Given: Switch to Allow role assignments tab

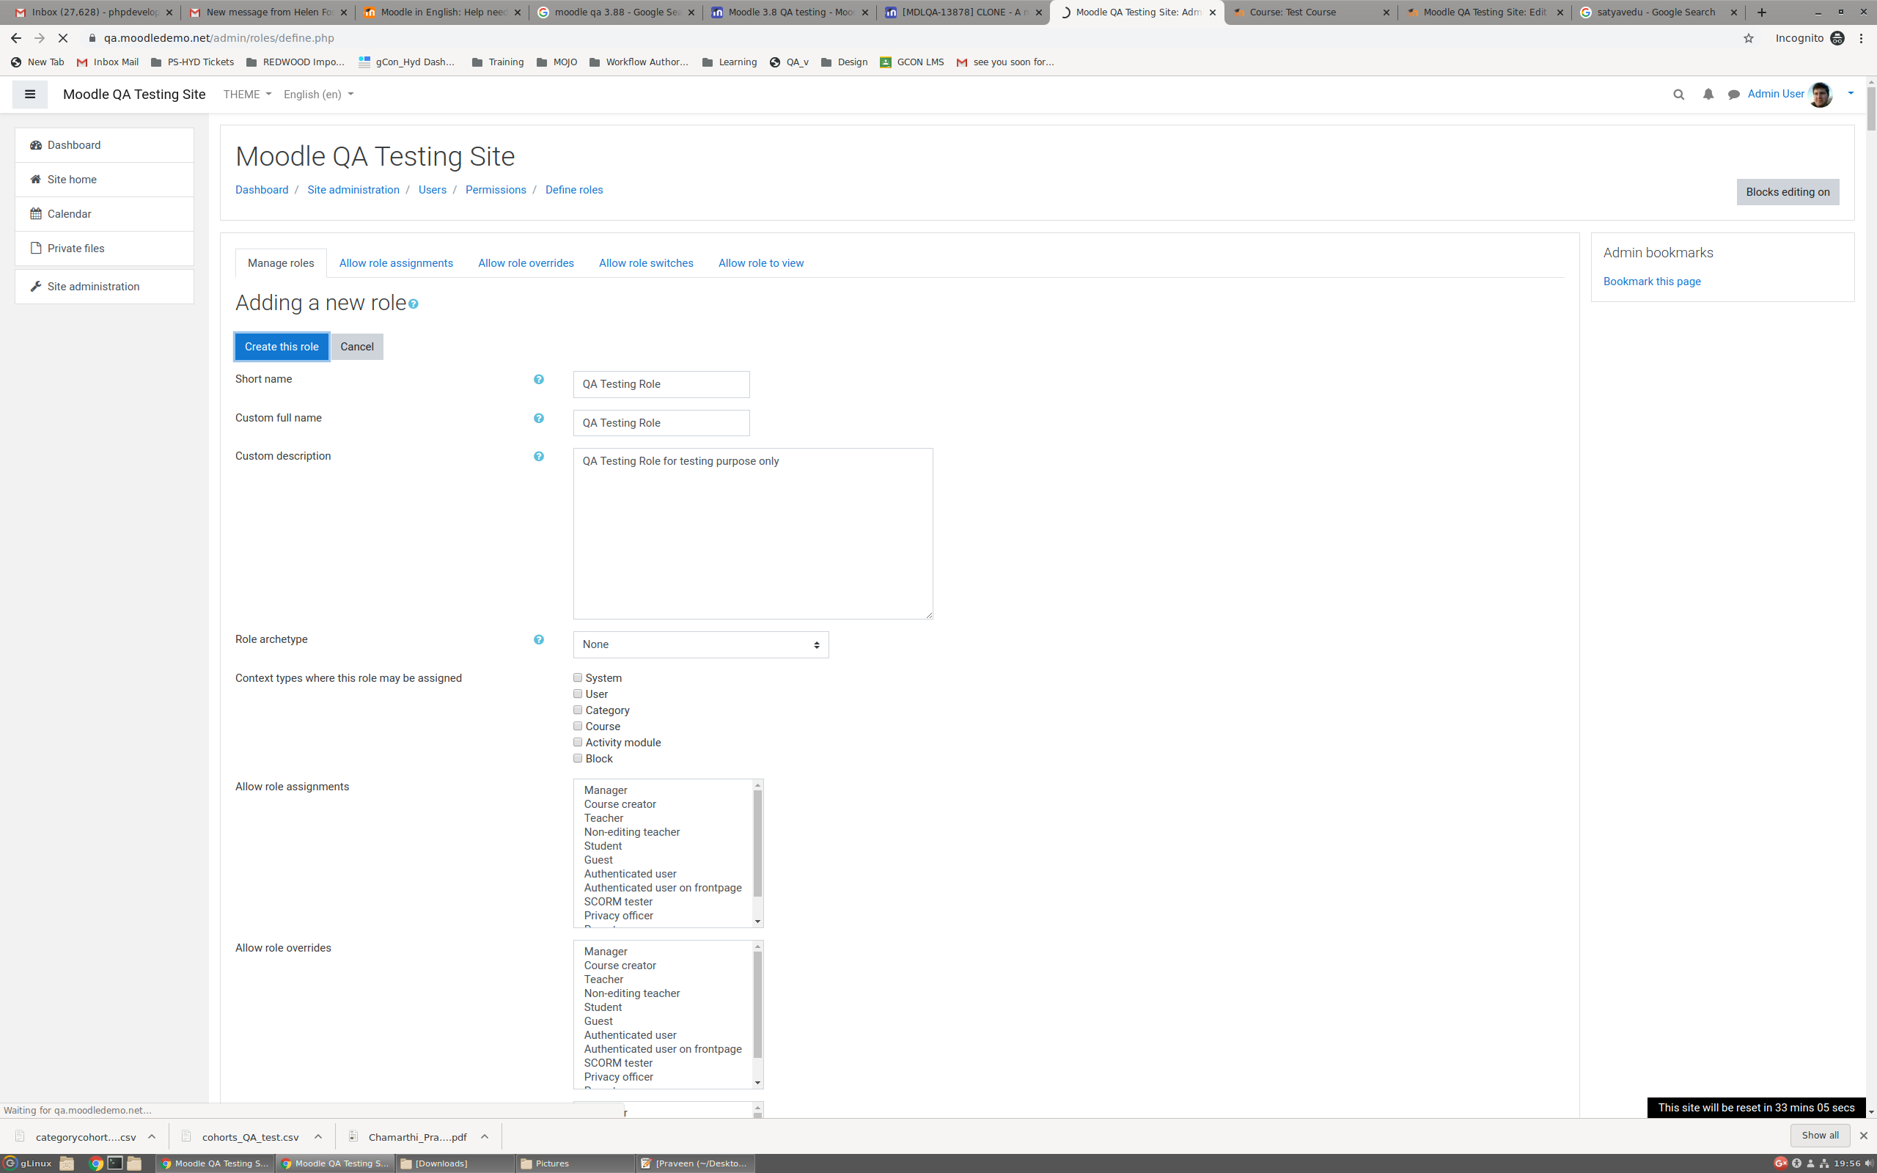Looking at the screenshot, I should [396, 263].
